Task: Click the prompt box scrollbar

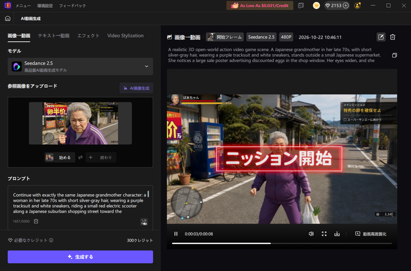Action: tap(148, 194)
